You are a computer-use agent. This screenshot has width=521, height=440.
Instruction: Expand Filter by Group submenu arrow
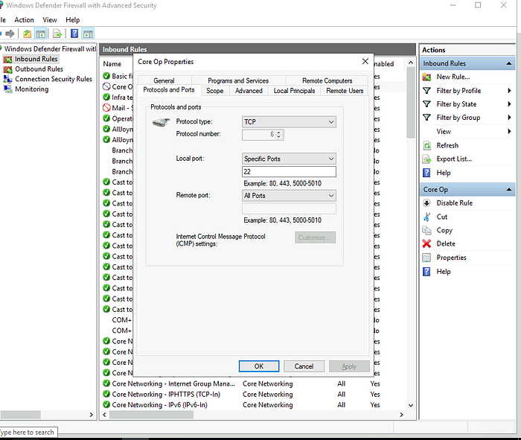click(509, 118)
